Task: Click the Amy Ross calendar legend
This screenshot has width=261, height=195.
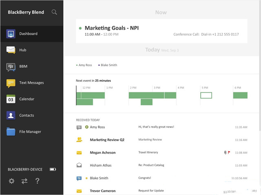Action: [84, 65]
